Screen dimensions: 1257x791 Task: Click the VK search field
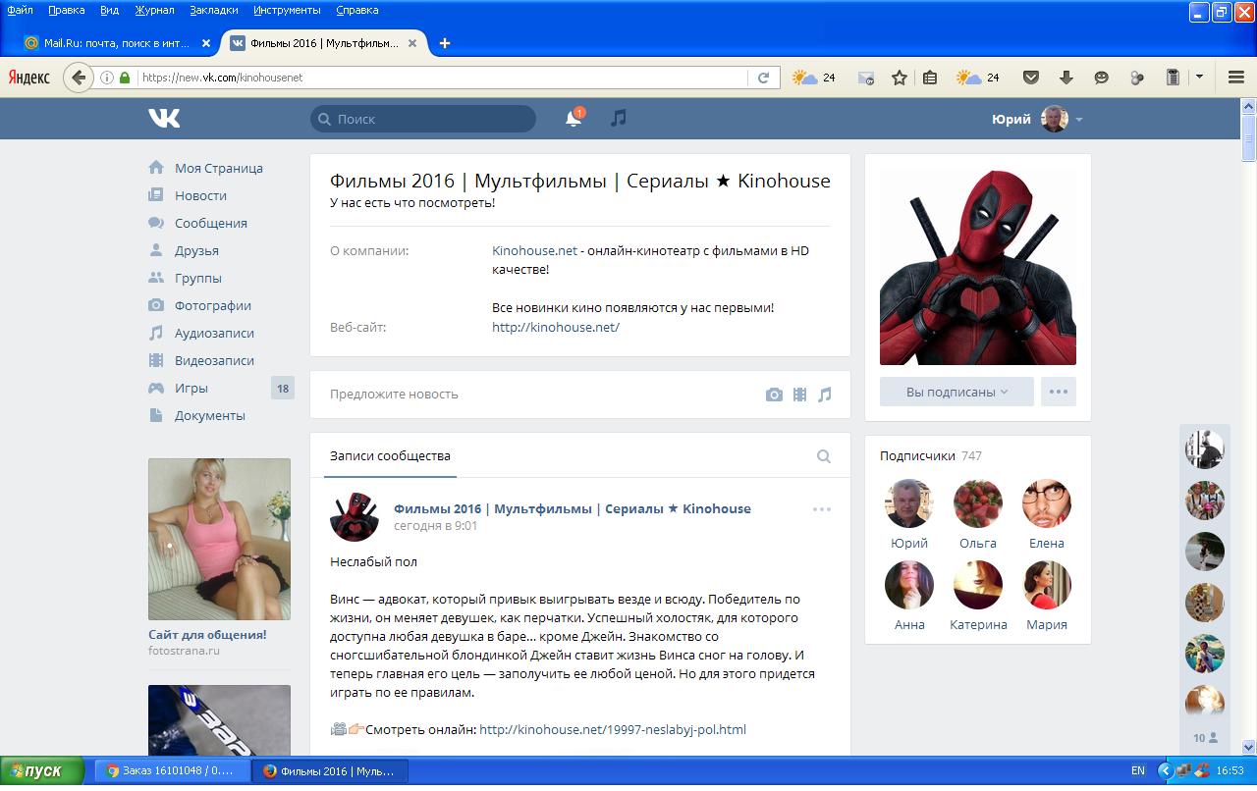coord(423,119)
